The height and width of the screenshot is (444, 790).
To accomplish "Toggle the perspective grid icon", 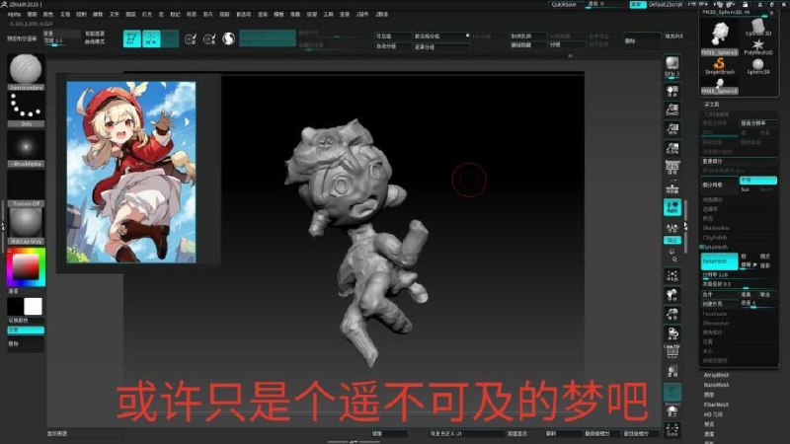I will click(672, 168).
